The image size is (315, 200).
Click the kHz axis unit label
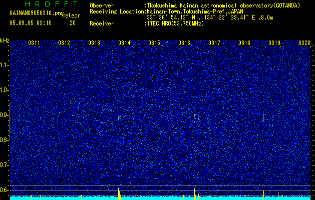click(x=5, y=40)
